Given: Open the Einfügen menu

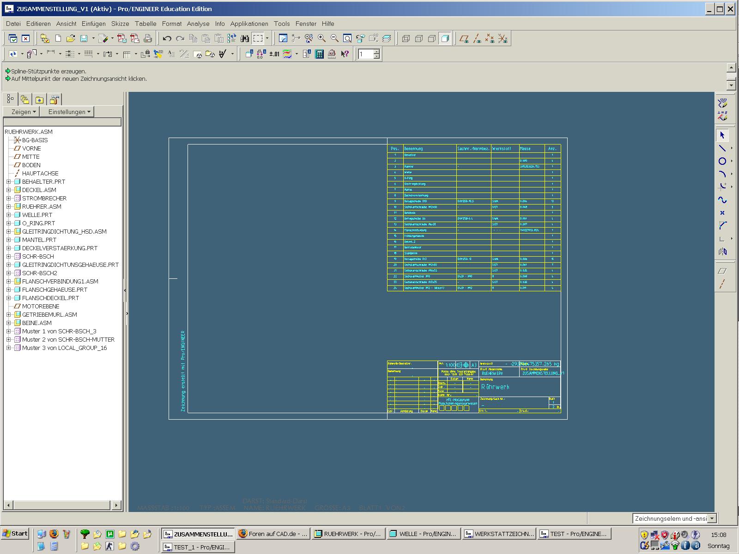Looking at the screenshot, I should [94, 24].
